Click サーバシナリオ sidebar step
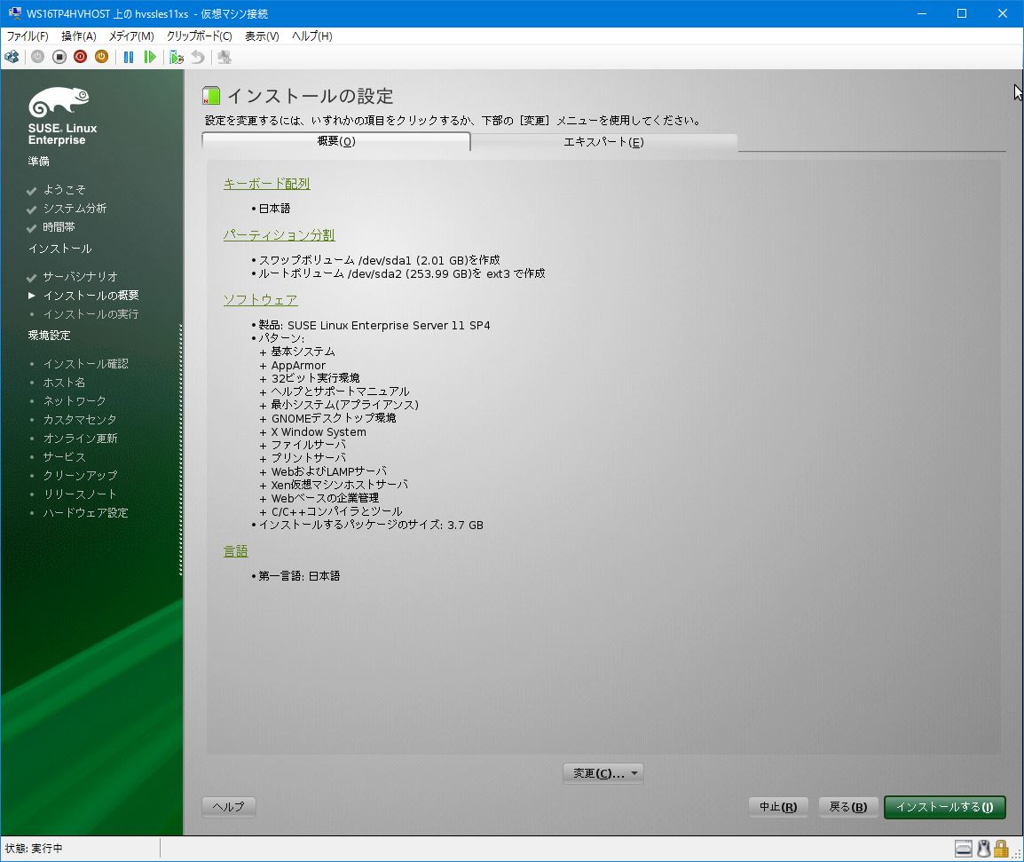 [x=81, y=276]
